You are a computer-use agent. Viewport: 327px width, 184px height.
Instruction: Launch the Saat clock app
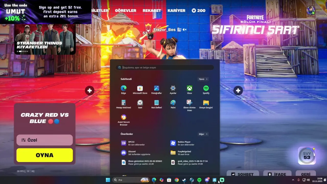pos(140,104)
